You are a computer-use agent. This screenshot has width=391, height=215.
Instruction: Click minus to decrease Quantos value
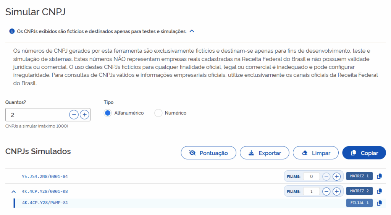(74, 115)
